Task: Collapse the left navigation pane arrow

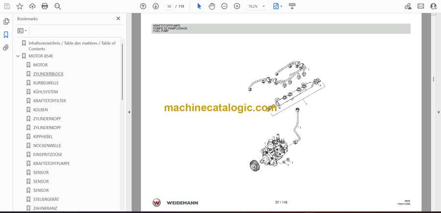Action: 129,112
